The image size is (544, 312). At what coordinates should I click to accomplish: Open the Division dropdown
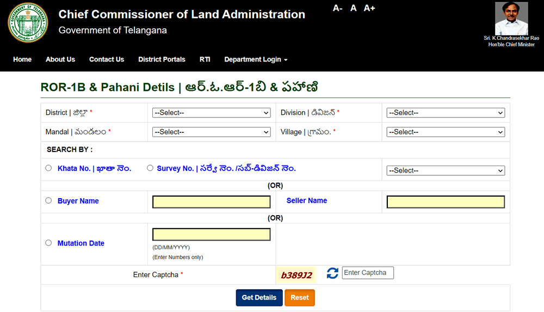(446, 113)
